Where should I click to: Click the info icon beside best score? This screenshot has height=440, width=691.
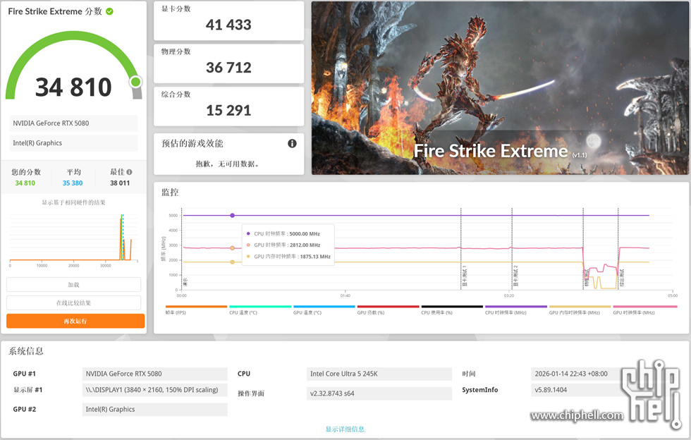point(129,172)
